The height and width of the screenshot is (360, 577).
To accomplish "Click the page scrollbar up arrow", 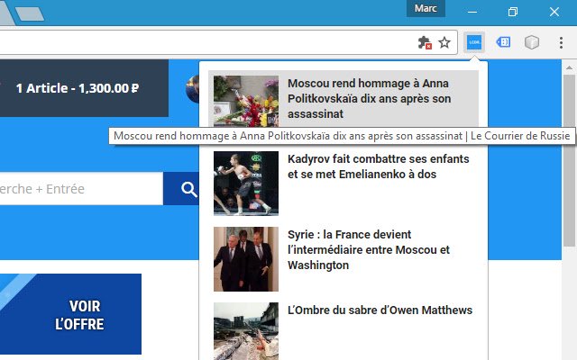I will tap(569, 67).
